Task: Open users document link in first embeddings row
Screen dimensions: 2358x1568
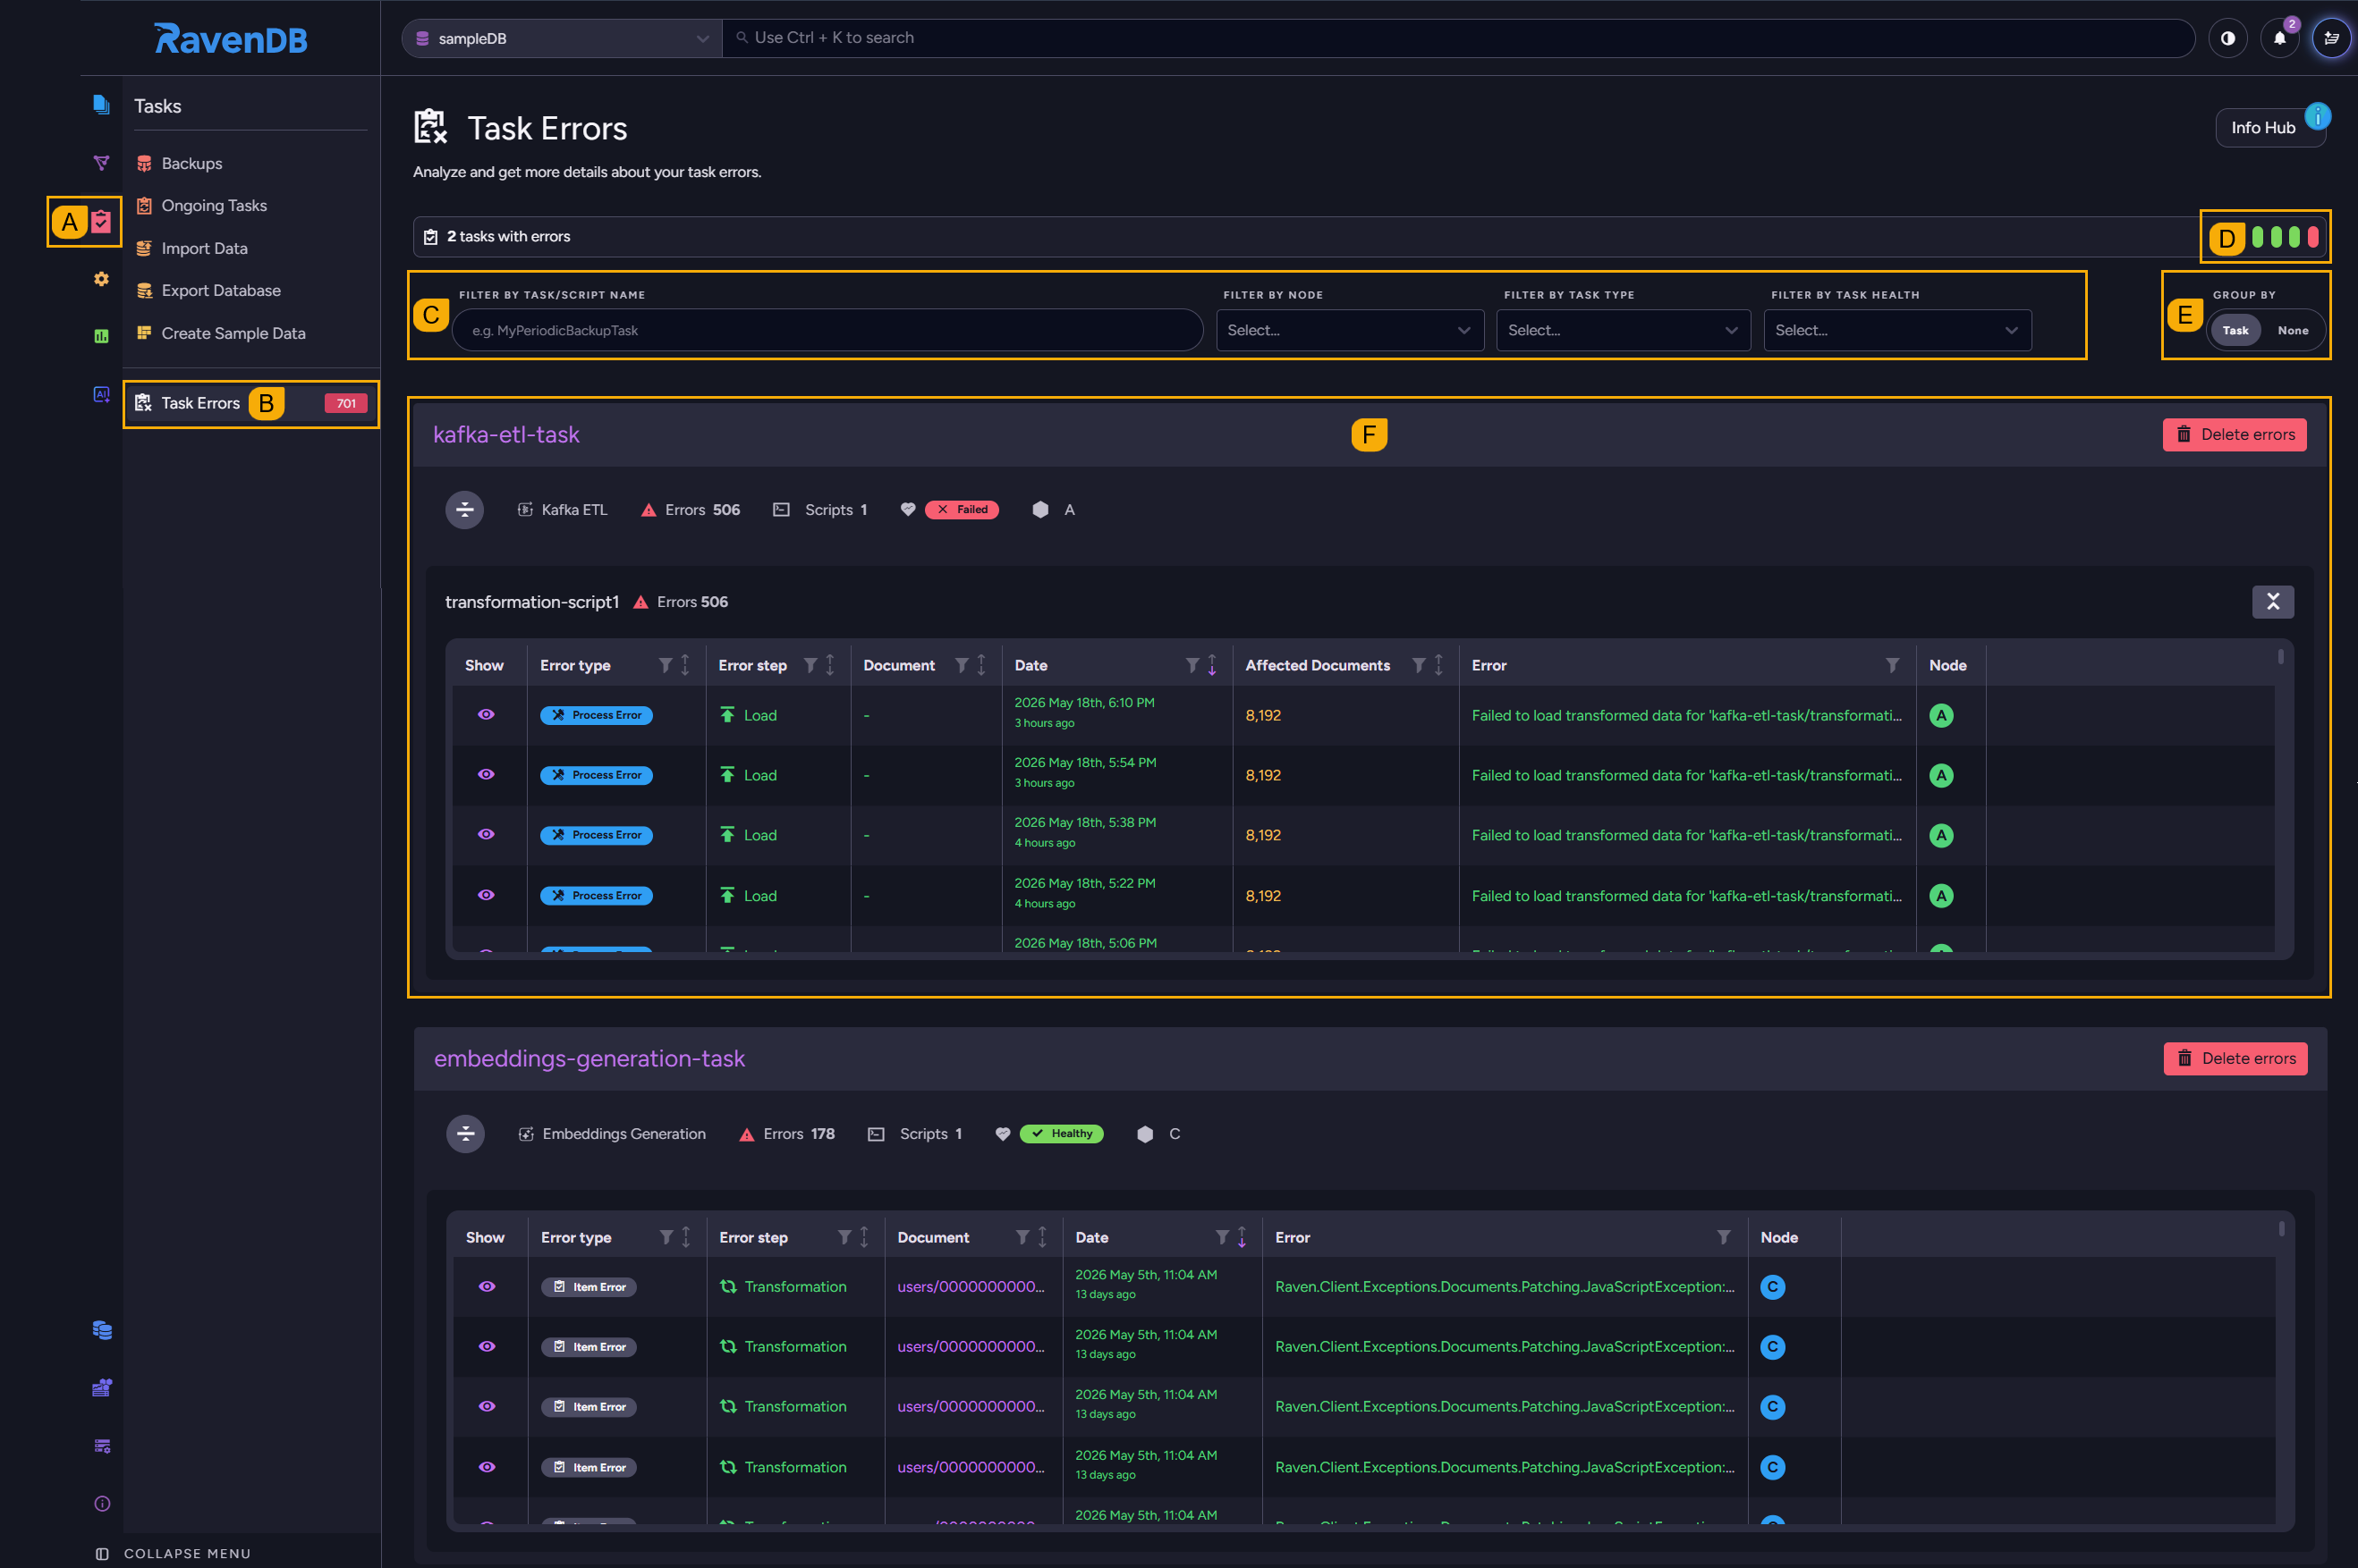Action: coord(971,1287)
